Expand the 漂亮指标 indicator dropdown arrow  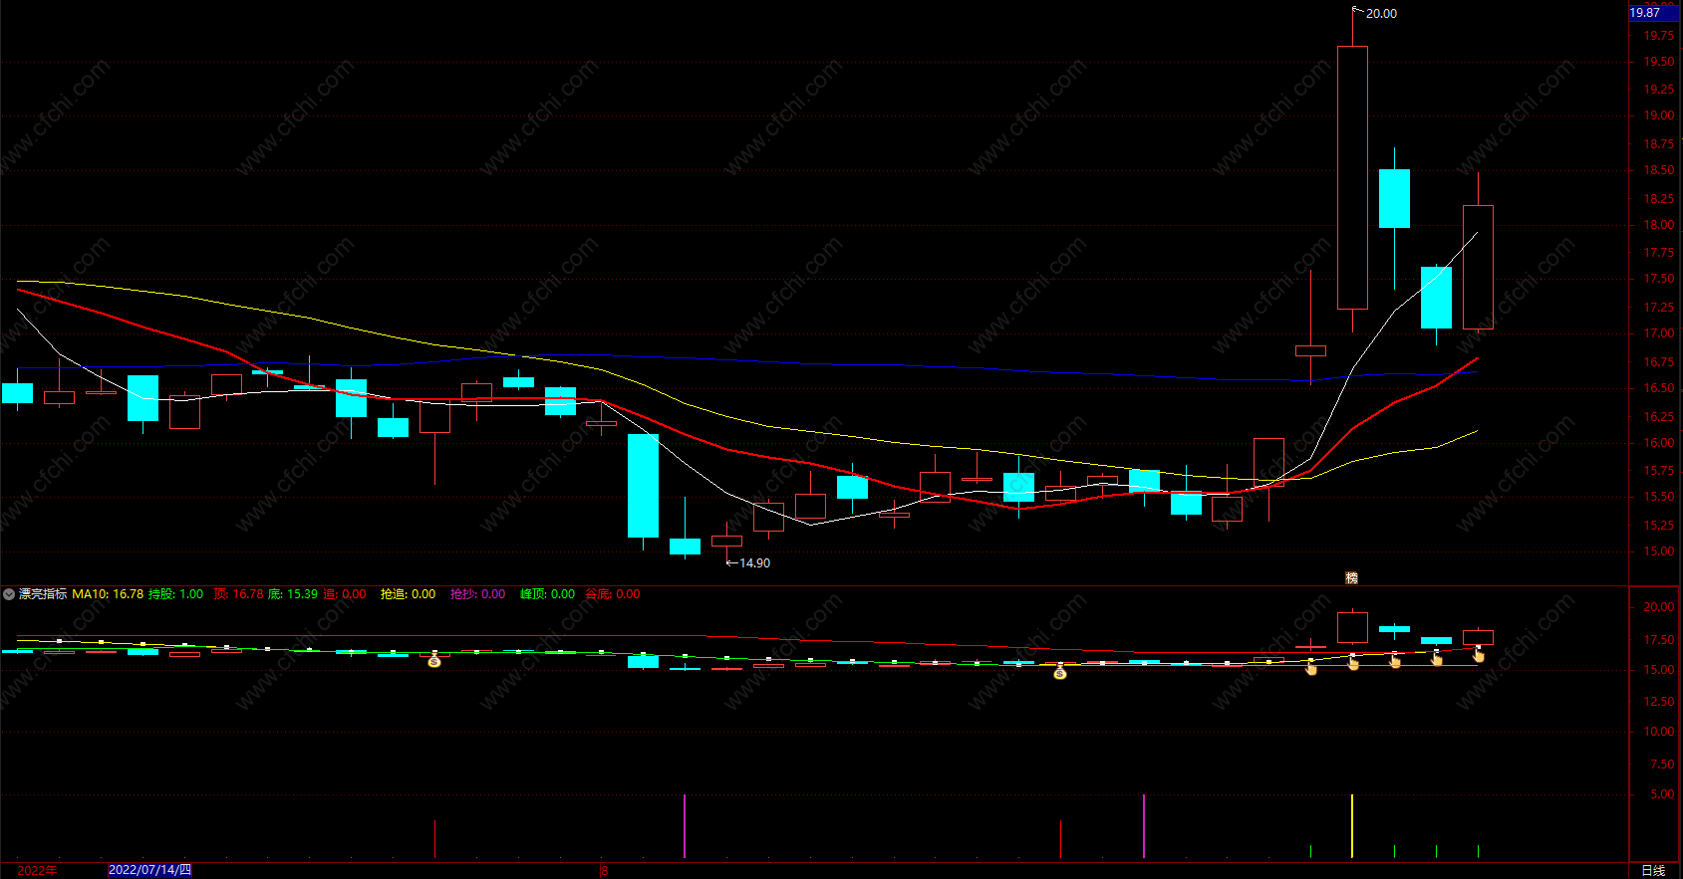click(9, 594)
